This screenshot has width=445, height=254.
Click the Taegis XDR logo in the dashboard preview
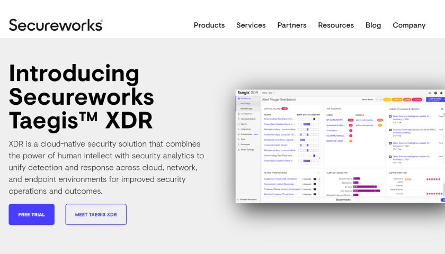(248, 93)
